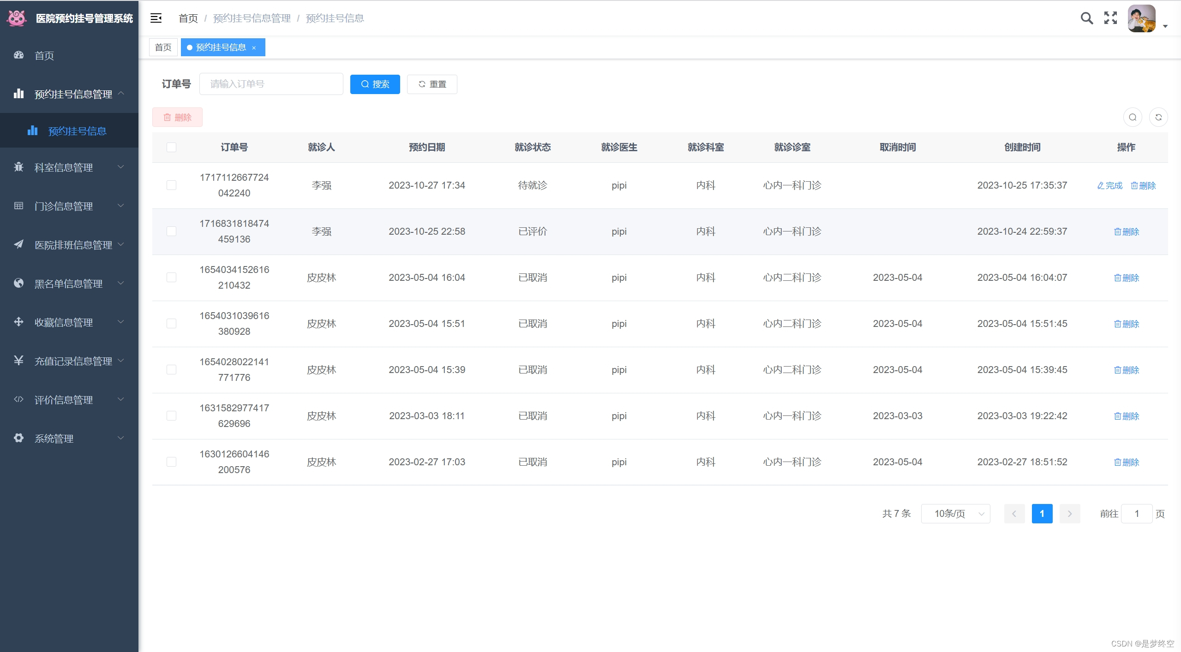The width and height of the screenshot is (1181, 652).
Task: Click the 待就诊 status cell
Action: 533,185
